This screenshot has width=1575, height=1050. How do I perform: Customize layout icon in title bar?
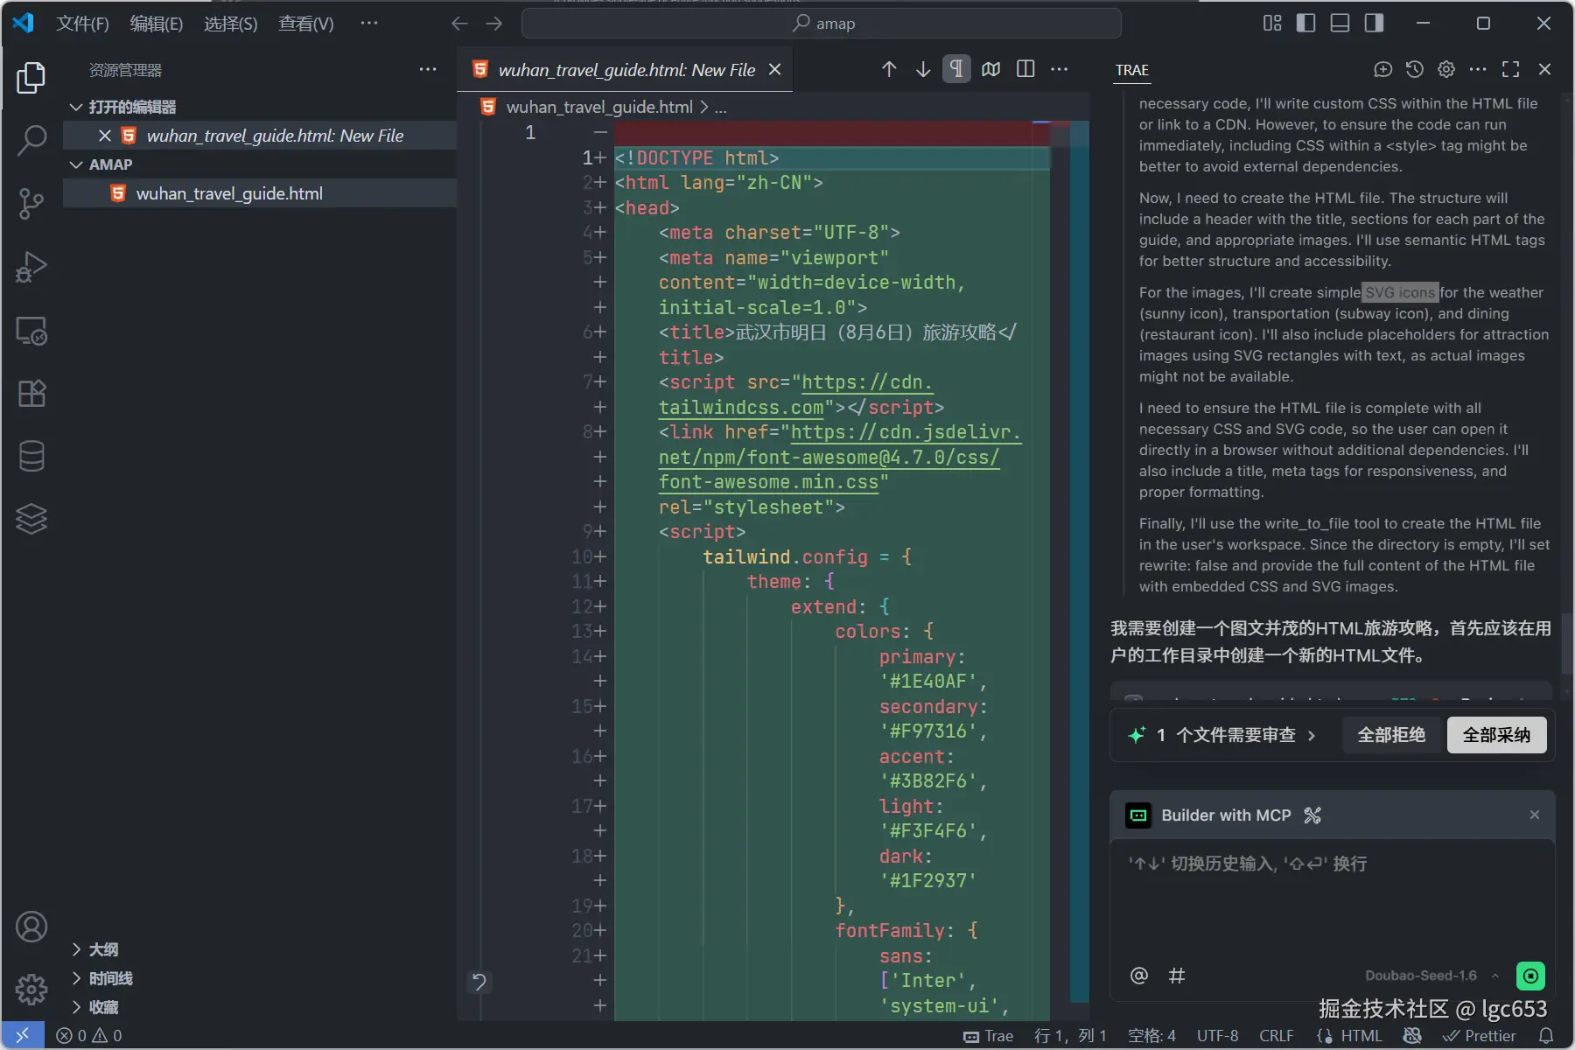click(1272, 24)
